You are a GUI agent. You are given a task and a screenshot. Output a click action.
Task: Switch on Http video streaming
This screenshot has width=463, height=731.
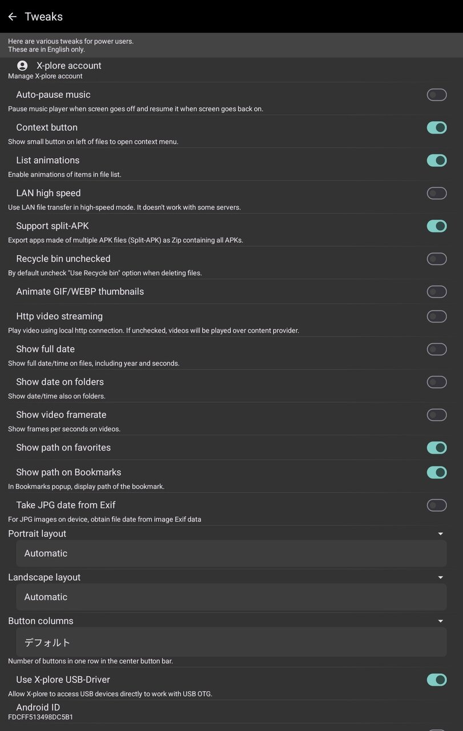click(436, 316)
